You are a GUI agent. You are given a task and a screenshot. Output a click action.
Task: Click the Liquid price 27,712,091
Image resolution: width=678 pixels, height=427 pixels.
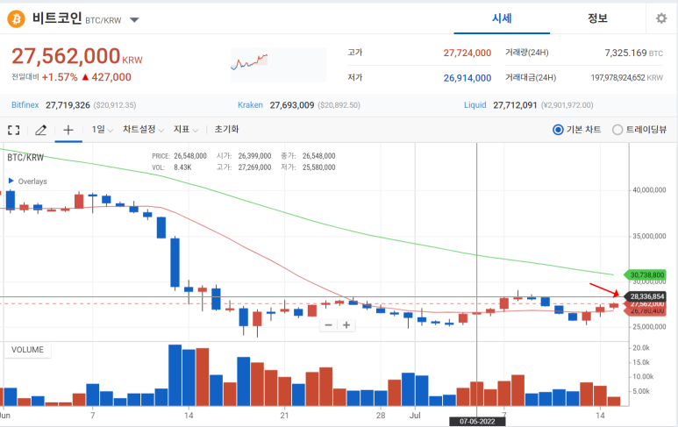pyautogui.click(x=515, y=105)
